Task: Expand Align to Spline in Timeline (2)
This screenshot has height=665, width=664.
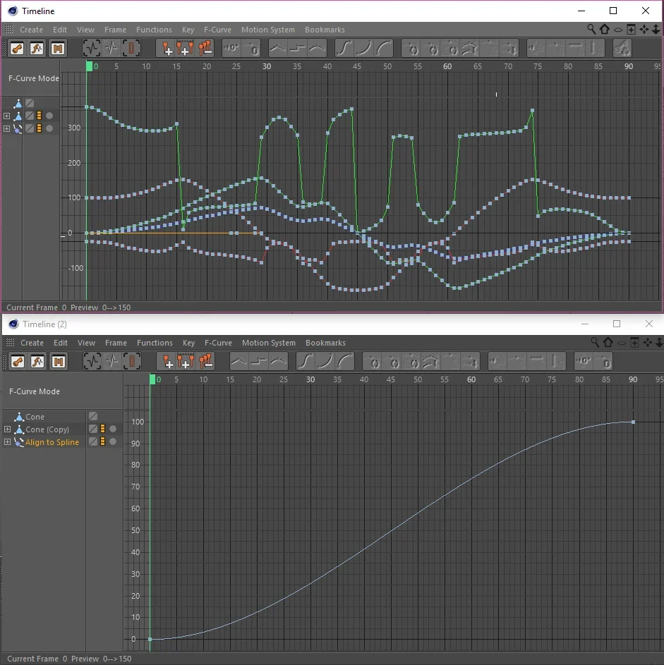Action: 7,442
